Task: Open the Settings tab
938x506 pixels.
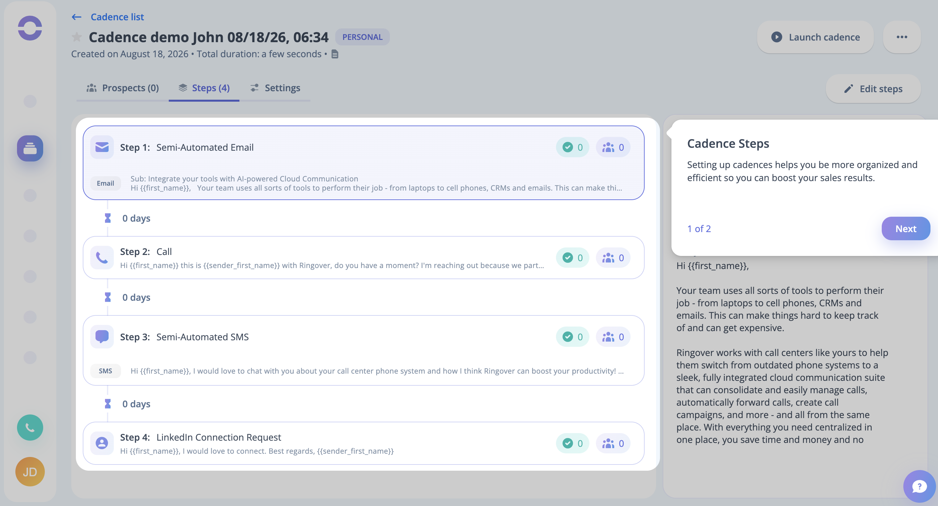Action: pyautogui.click(x=275, y=88)
